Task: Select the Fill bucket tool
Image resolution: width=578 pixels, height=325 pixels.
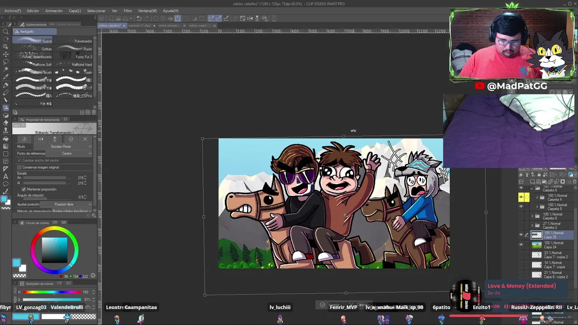Action: (x=6, y=139)
